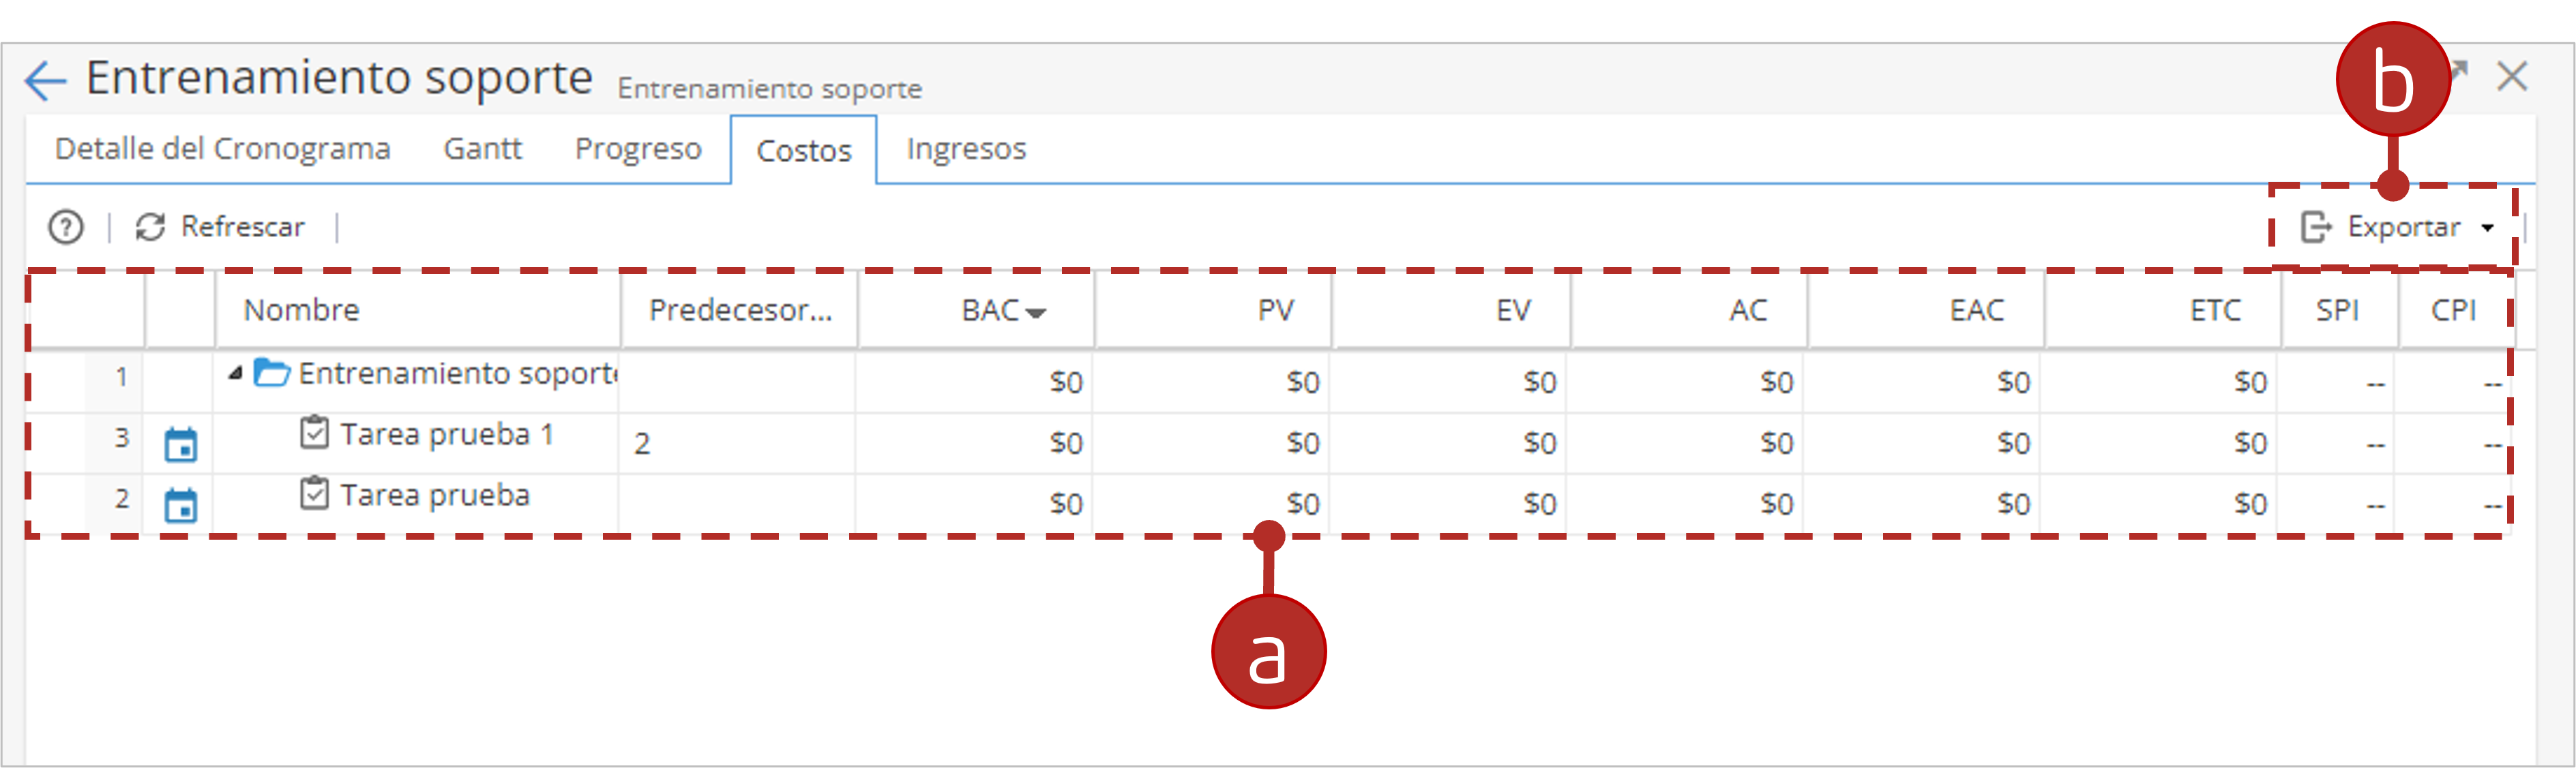Open the Progreso tab
The image size is (2576, 768).
click(x=638, y=149)
